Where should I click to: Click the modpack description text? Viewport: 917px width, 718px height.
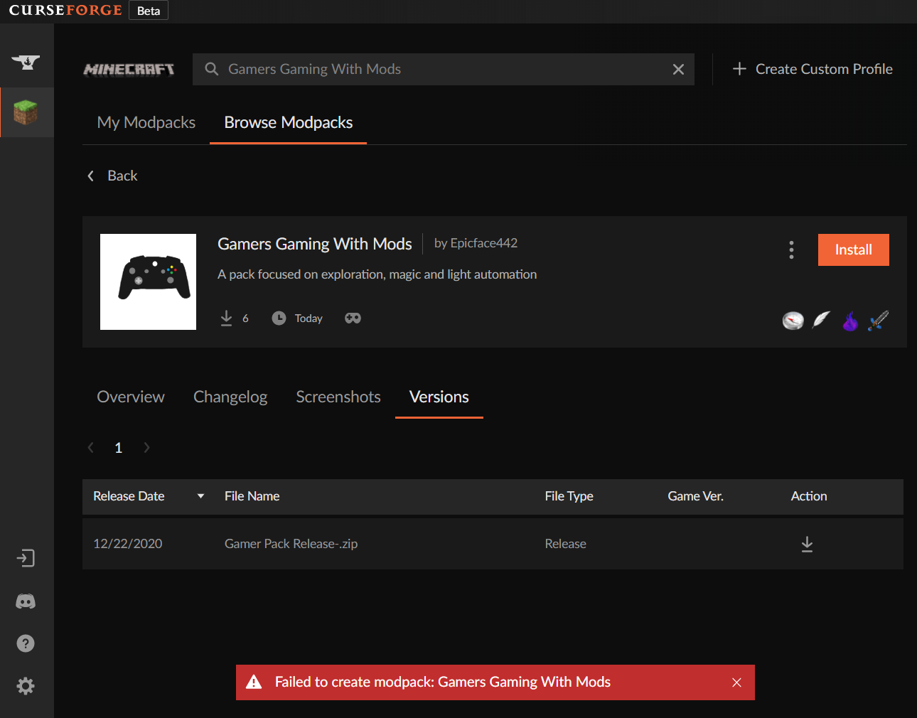pyautogui.click(x=377, y=274)
